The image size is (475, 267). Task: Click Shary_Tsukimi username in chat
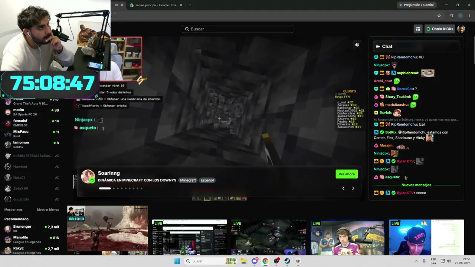coord(398,97)
